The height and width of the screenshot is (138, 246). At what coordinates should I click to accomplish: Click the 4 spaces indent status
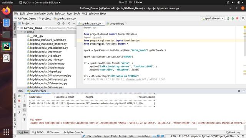196,136
